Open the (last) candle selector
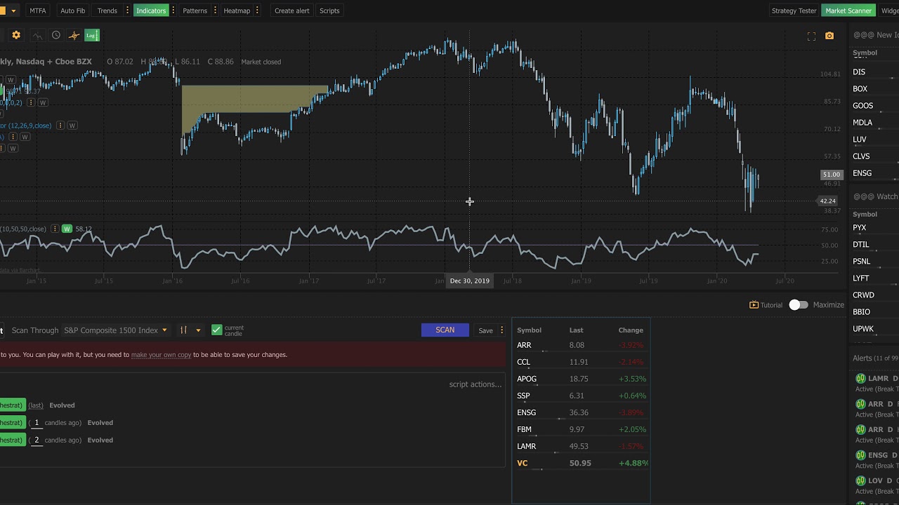 [x=36, y=405]
